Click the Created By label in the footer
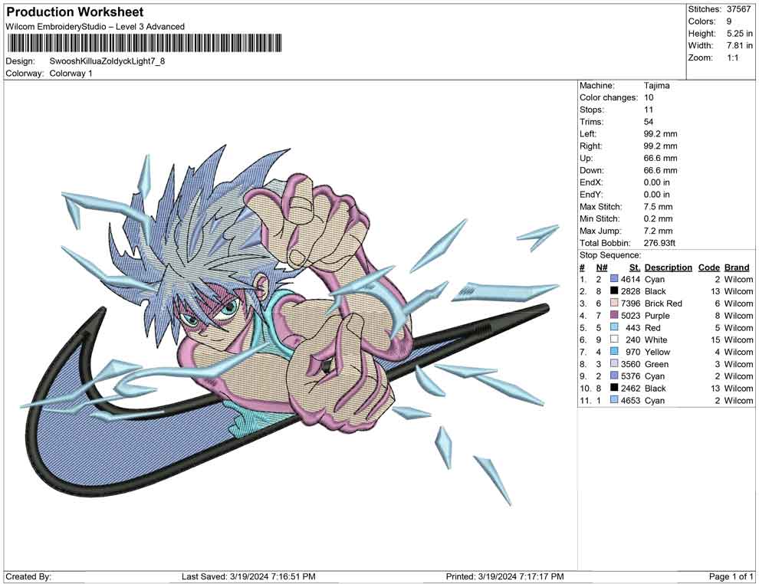This screenshot has height=584, width=759. point(28,576)
